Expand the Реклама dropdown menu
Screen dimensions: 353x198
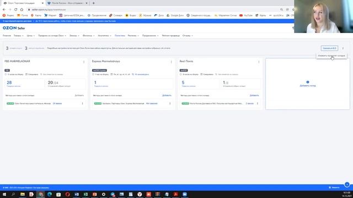coord(133,36)
